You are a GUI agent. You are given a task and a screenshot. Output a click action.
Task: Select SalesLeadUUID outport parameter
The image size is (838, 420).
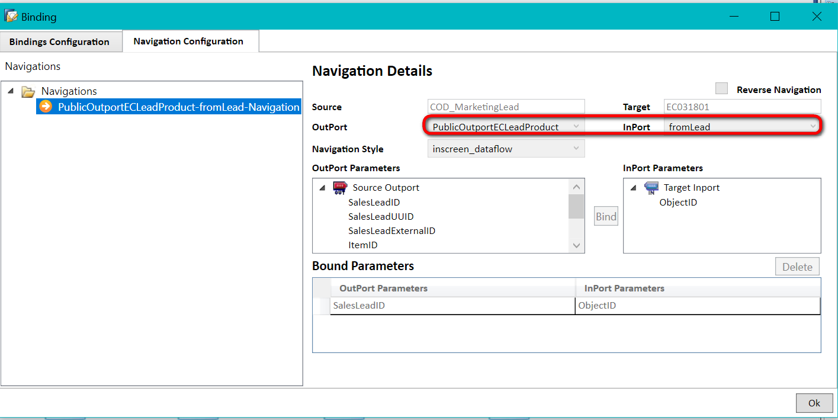coord(381,217)
